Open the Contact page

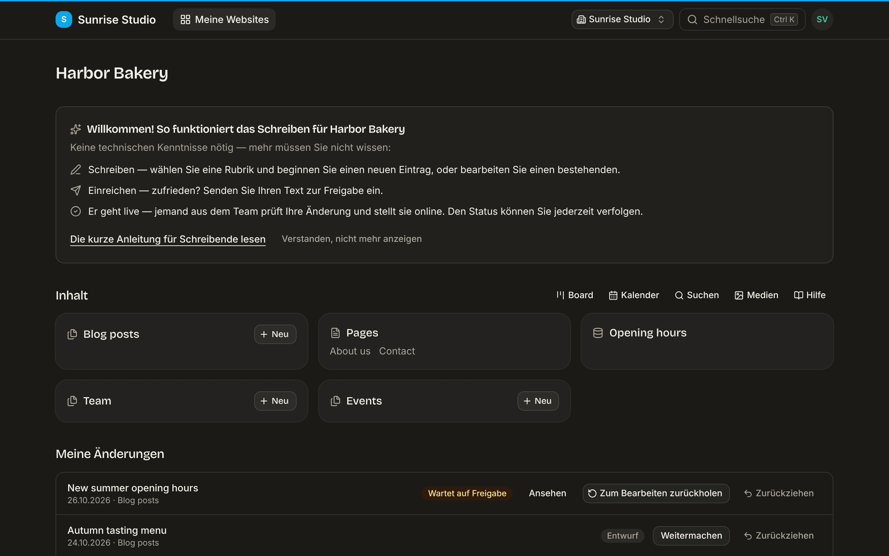[x=397, y=351]
